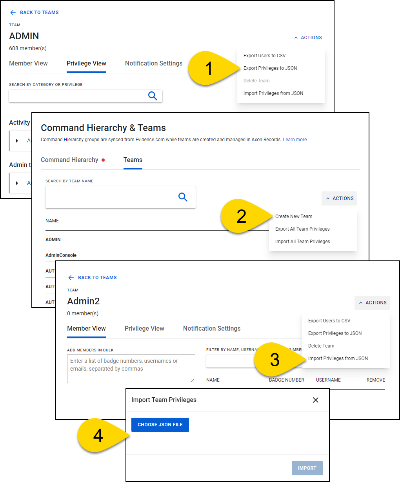Screen dimensions: 400x482
Task: Open the ACTIONS dropdown on the Teams page
Action: click(339, 198)
